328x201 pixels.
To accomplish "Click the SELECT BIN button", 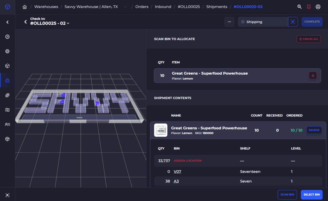I will (312, 195).
